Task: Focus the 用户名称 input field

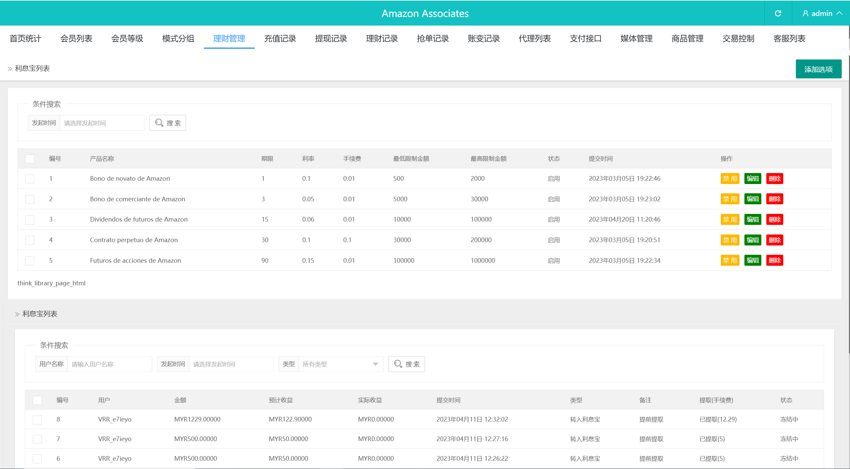Action: tap(109, 364)
